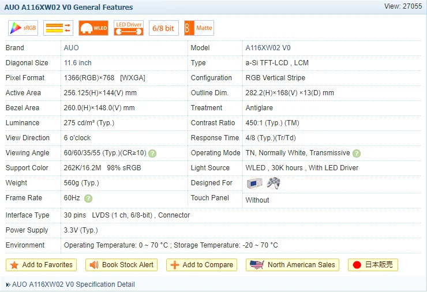Click the Touch Panel Without value
The height and width of the screenshot is (292, 427).
tap(257, 200)
